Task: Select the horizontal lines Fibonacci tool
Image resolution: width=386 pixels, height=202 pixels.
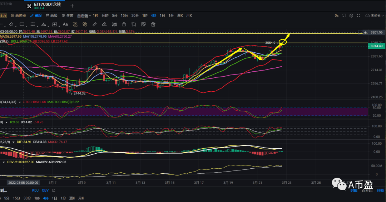Action: pos(33,24)
